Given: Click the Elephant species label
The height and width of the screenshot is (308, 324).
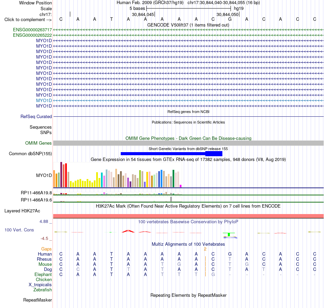Looking at the screenshot, I should pyautogui.click(x=43, y=275).
